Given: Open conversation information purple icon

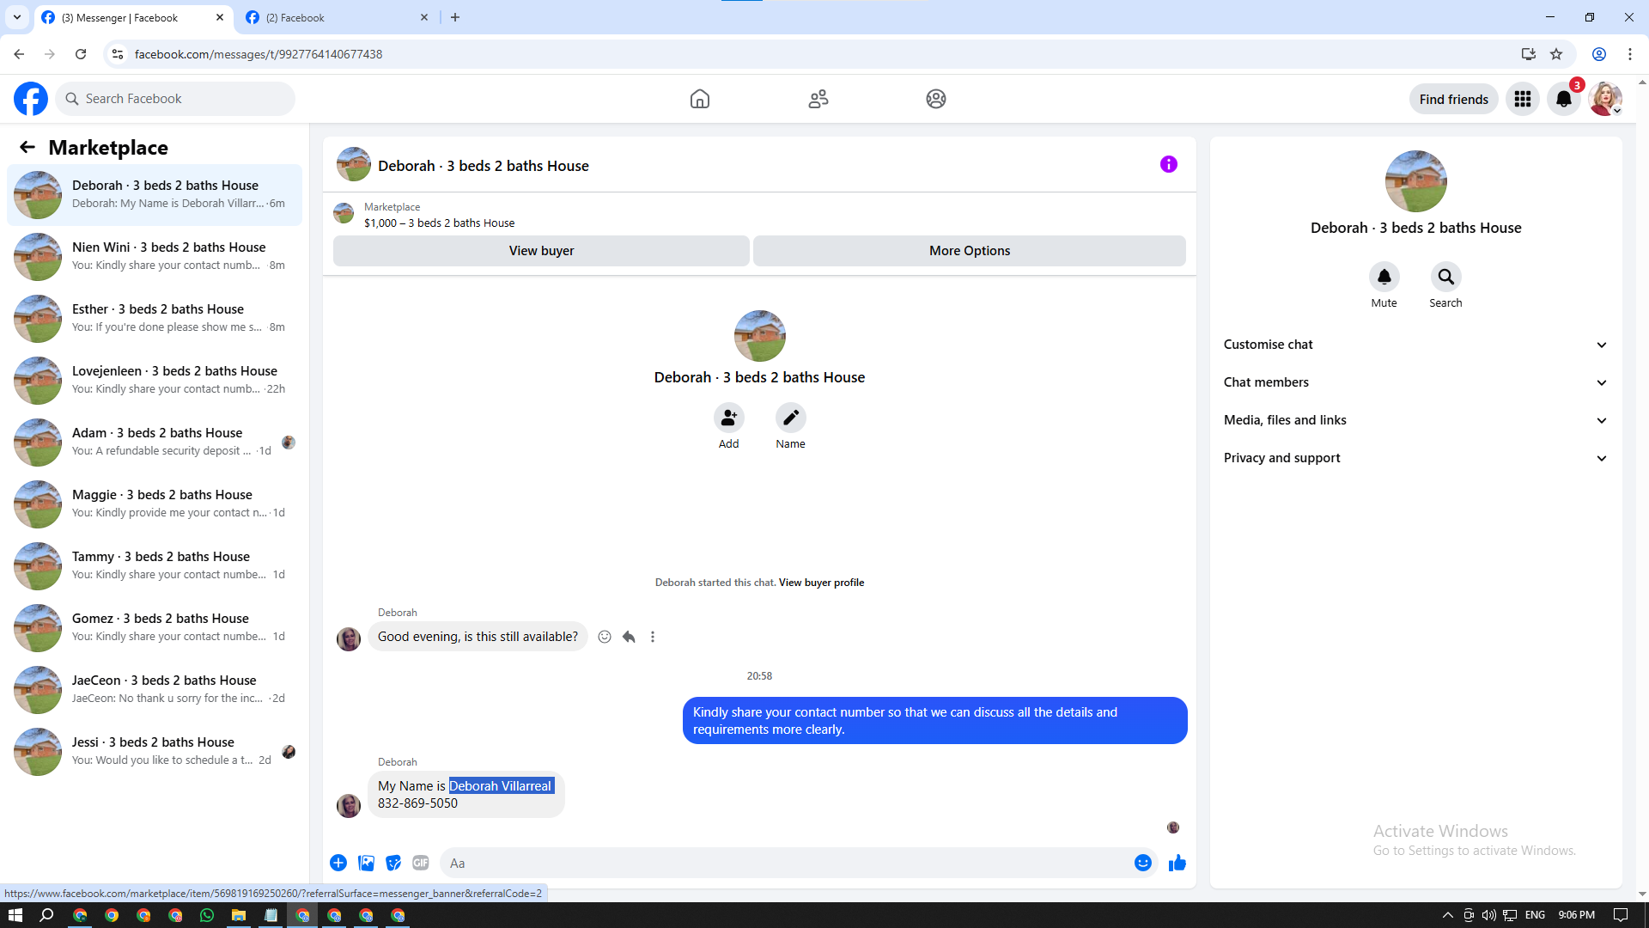Looking at the screenshot, I should [1169, 164].
